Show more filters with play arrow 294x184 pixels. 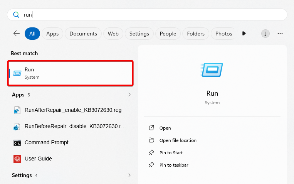pyautogui.click(x=244, y=34)
